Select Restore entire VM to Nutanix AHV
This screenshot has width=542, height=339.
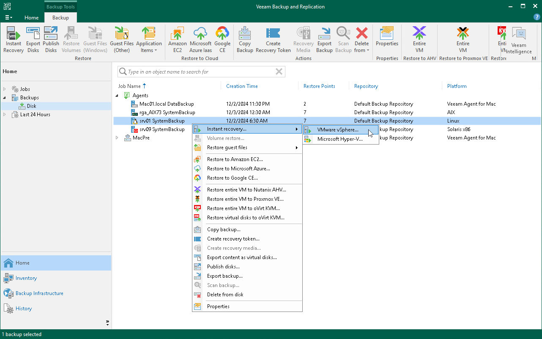coord(247,190)
